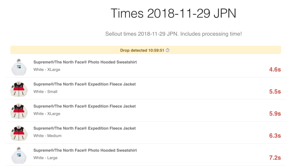The height and width of the screenshot is (167, 286).
Task: Open the white Medium Expedition Fleece Jacket thumbnail
Action: click(19, 133)
